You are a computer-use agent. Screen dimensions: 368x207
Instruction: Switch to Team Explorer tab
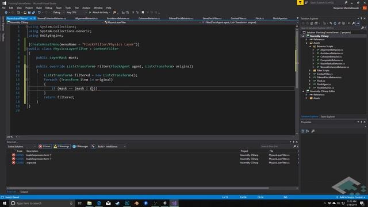click(328, 117)
